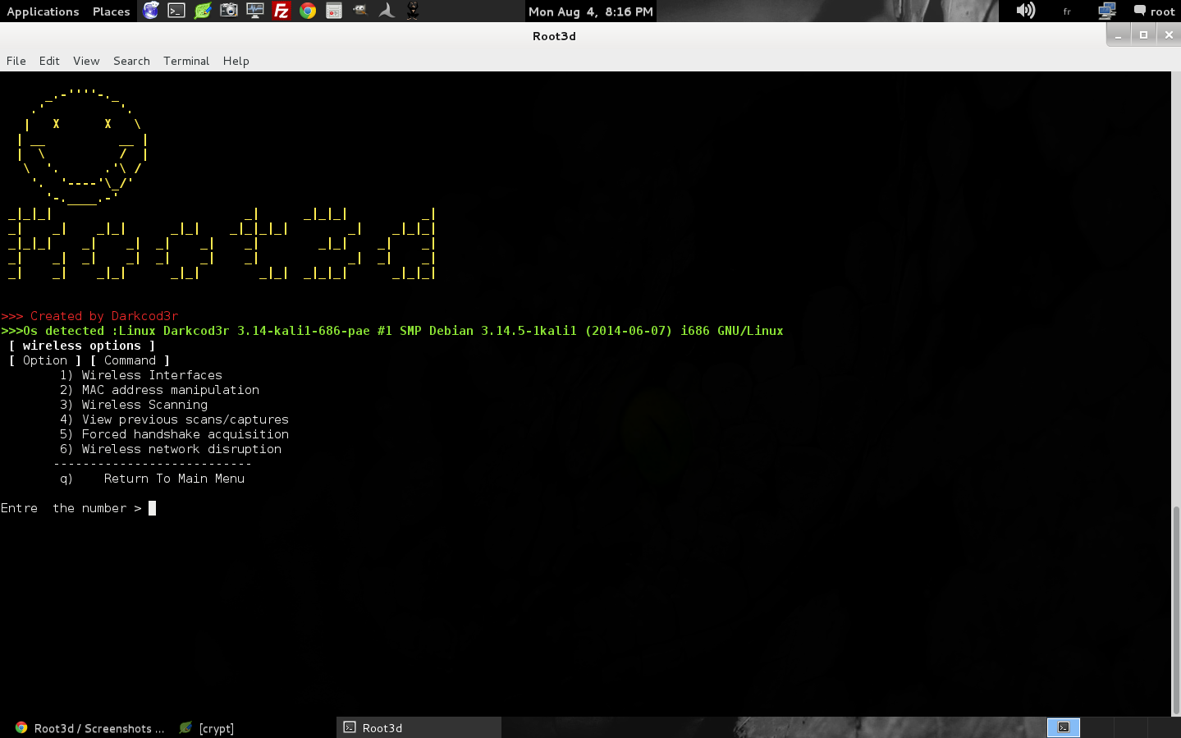Viewport: 1181px width, 738px height.
Task: Launch the Iceweasel web browser globe icon
Action: 151,11
